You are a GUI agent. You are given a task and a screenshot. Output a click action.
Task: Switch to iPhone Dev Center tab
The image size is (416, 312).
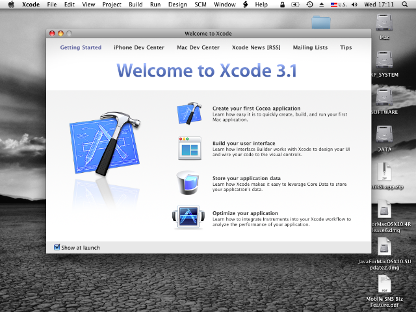click(139, 47)
